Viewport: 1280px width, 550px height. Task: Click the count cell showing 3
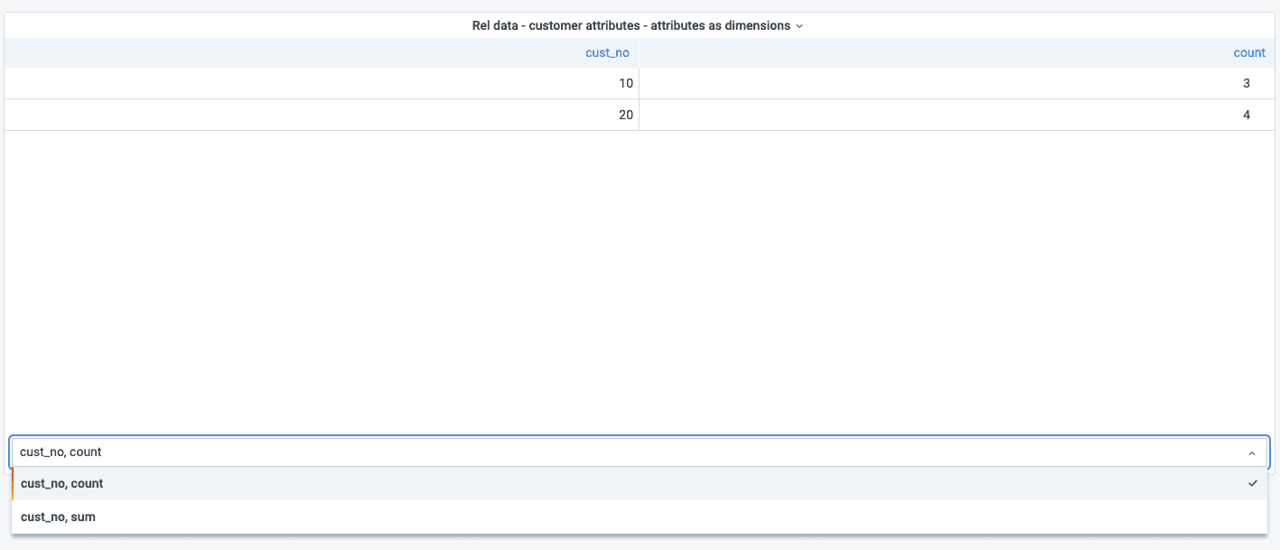[x=1246, y=84]
